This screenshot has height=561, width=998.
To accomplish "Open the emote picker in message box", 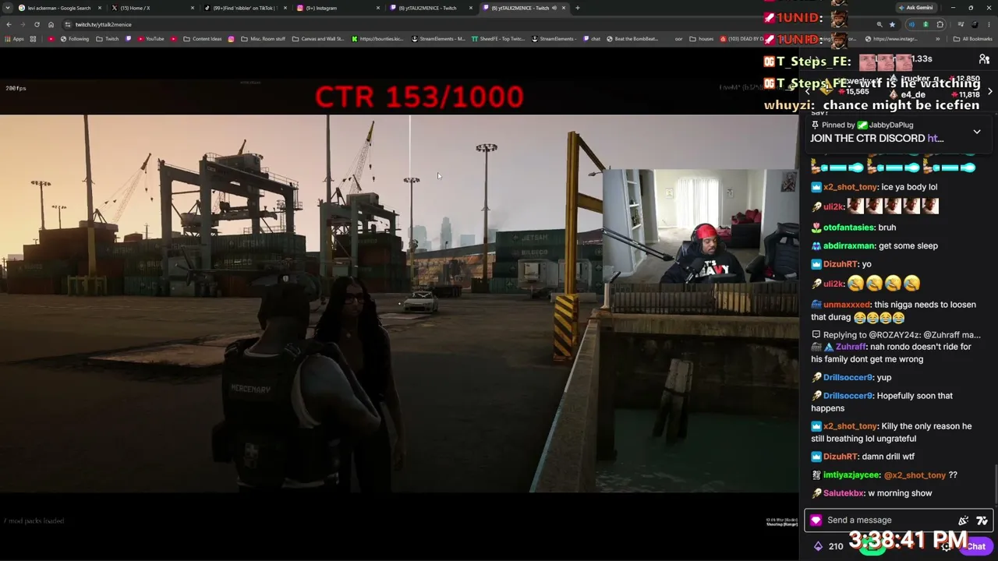I will click(x=982, y=520).
